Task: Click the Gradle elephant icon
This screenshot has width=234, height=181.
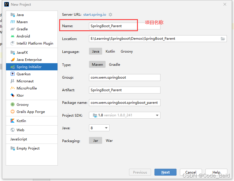Action: (13, 29)
